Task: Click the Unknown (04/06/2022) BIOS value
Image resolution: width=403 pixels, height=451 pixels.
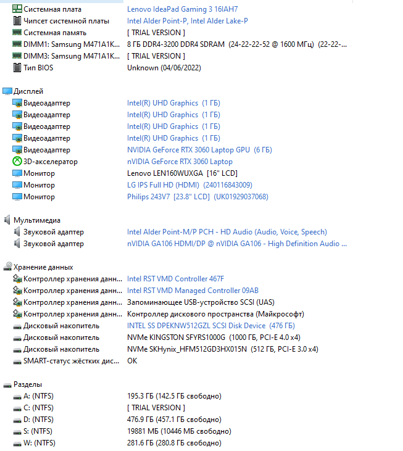Action: point(164,68)
